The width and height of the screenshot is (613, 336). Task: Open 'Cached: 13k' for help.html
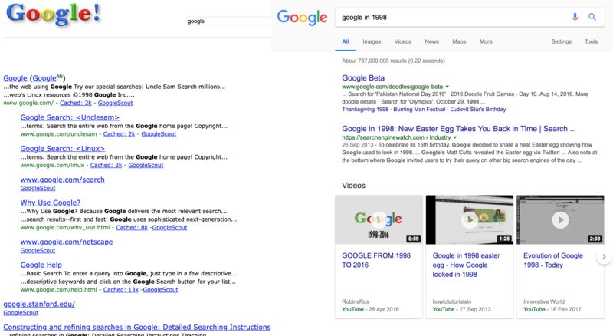121,290
